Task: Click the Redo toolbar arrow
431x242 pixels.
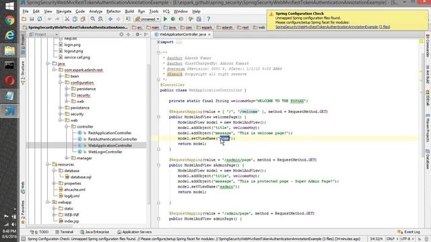Action: [57, 19]
